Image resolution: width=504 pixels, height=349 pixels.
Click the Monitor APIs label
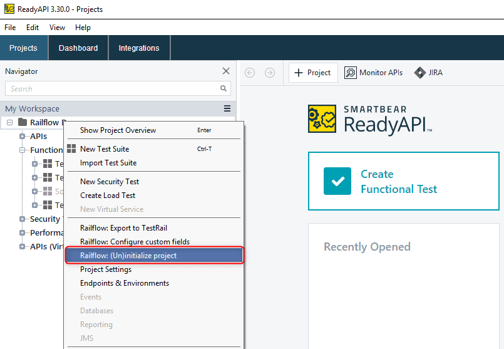[381, 73]
